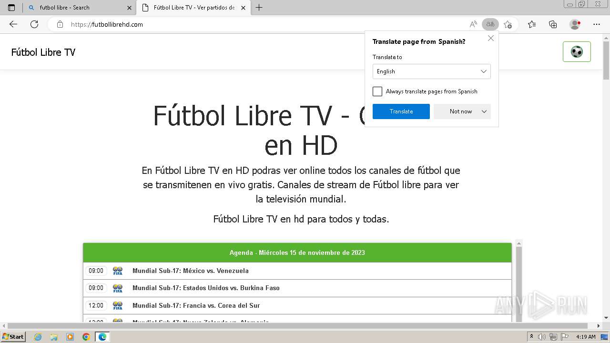Screen dimensions: 610x343
Task: Refresh the current page
Action: tap(34, 24)
